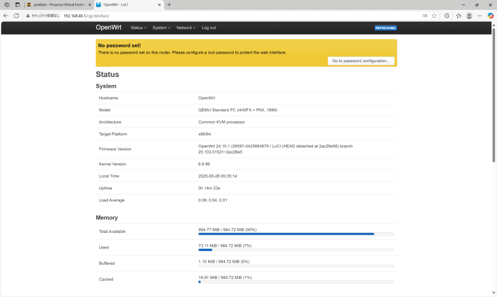Open a new browser tab

tap(169, 4)
